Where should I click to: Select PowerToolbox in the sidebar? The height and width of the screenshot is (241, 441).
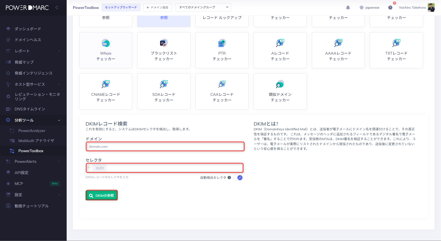pos(31,151)
